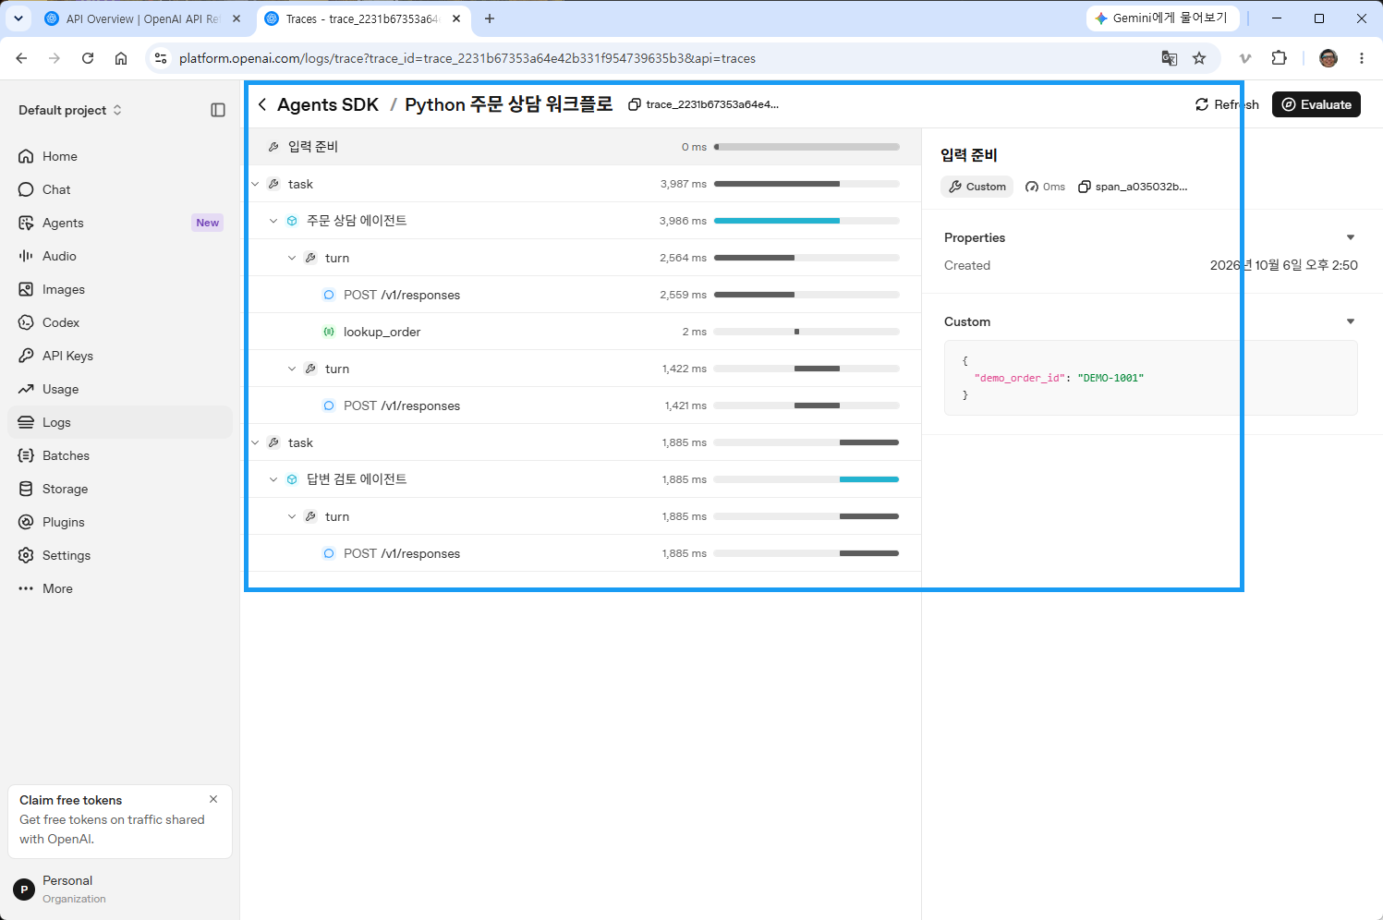Click the Plugins sidebar icon
This screenshot has height=920, width=1383.
pos(26,522)
